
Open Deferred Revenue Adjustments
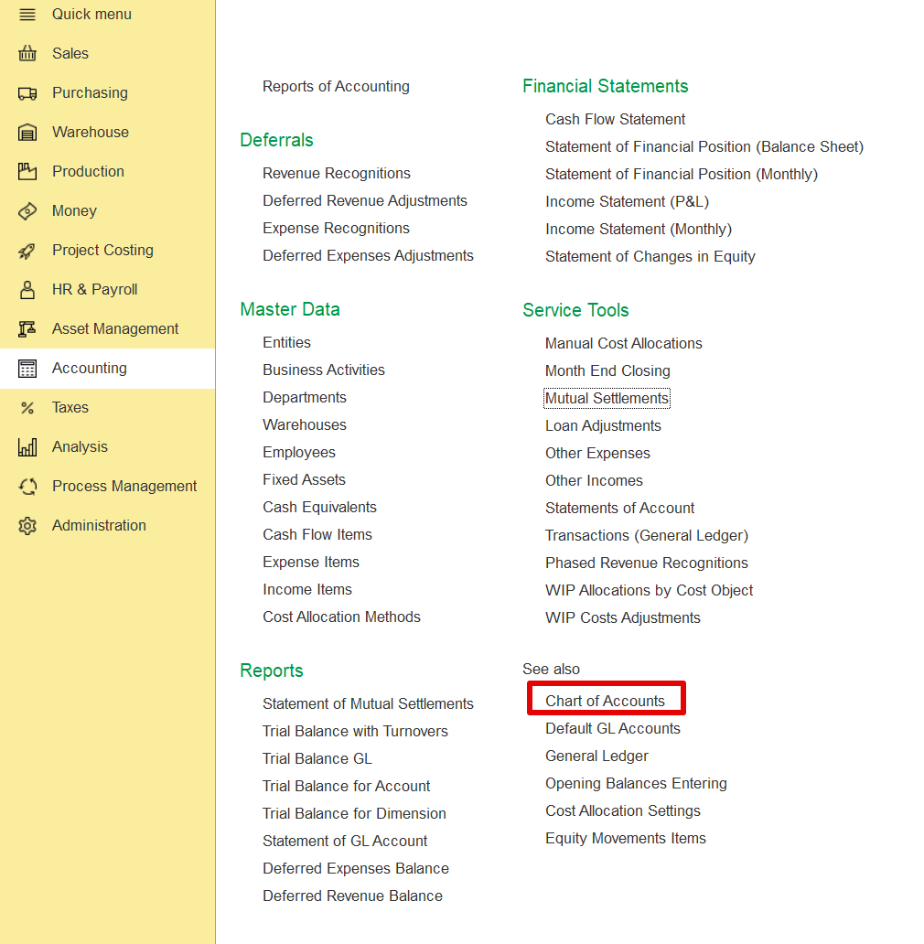(365, 201)
